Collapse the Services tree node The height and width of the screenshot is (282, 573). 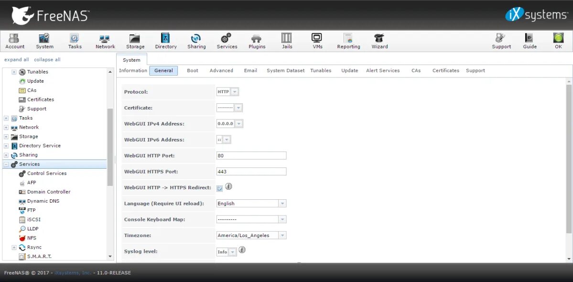[x=6, y=164]
